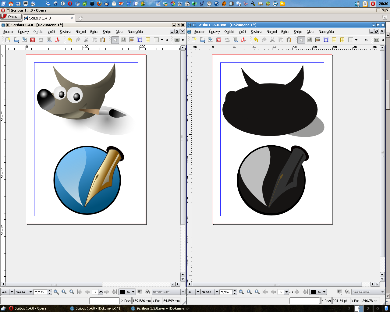Screen dimensions: 390x312
Task: Click zoom out magnifier in Scribus 1.4.0 status bar
Action: 56,292
